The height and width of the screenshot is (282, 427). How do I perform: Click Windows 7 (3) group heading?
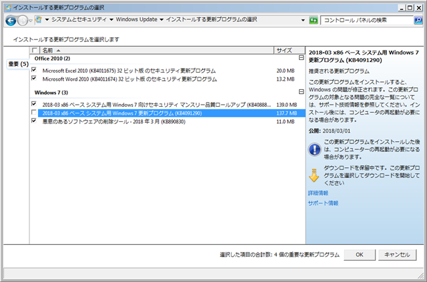[x=51, y=93]
